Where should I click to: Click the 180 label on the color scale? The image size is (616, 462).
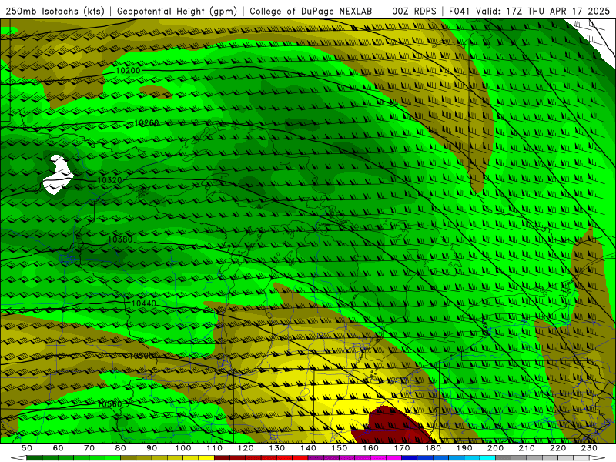(x=433, y=448)
